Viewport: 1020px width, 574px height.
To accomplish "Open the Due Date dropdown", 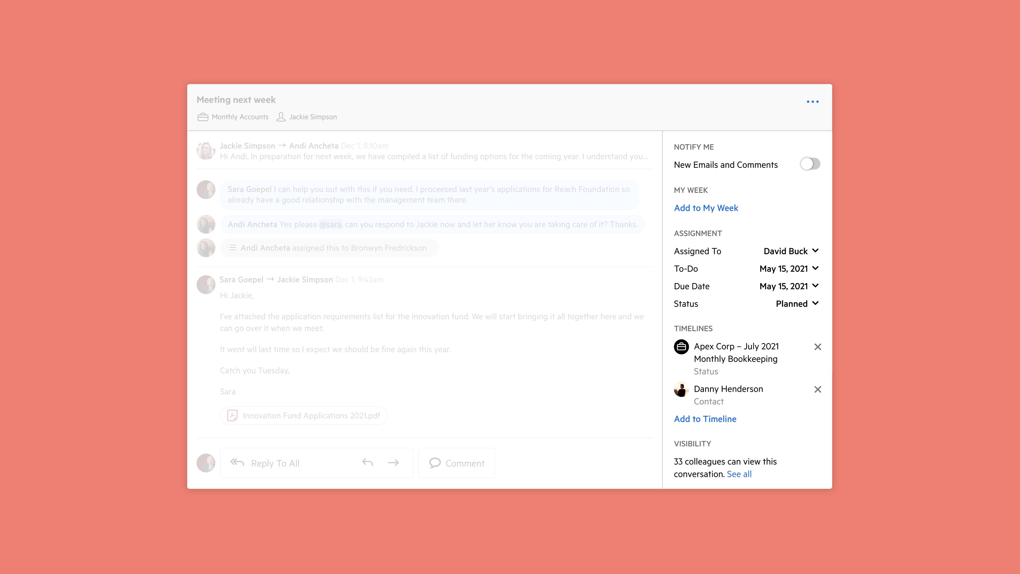I will point(789,286).
